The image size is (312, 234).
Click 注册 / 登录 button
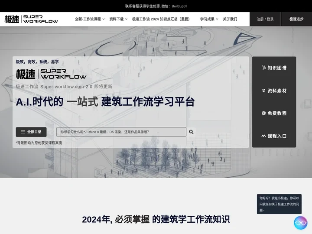(x=265, y=19)
